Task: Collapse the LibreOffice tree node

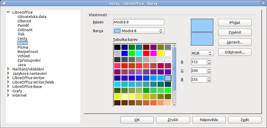Action: pyautogui.click(x=8, y=12)
